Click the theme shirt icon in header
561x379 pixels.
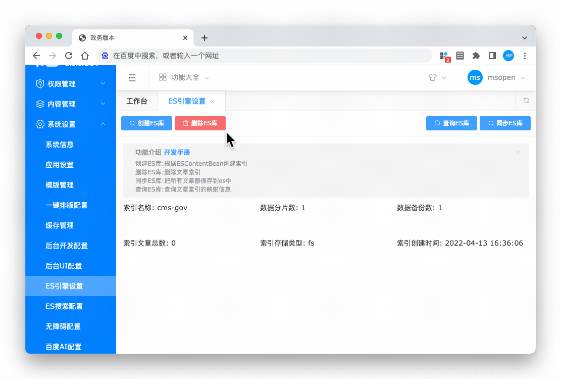(432, 78)
